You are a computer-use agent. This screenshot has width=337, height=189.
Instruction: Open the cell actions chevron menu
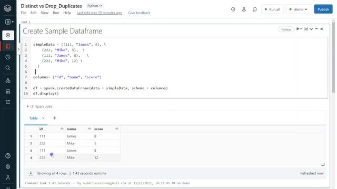click(311, 29)
